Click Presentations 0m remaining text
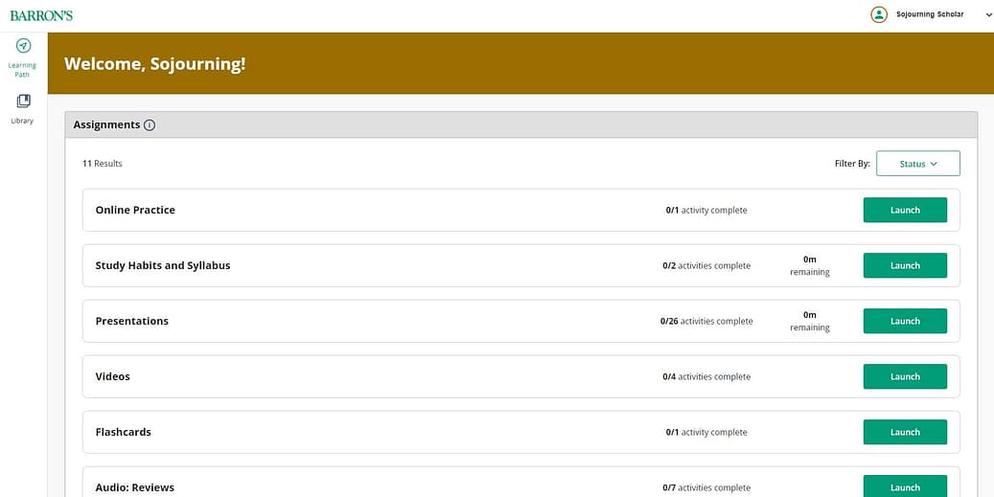This screenshot has height=497, width=994. click(x=810, y=321)
